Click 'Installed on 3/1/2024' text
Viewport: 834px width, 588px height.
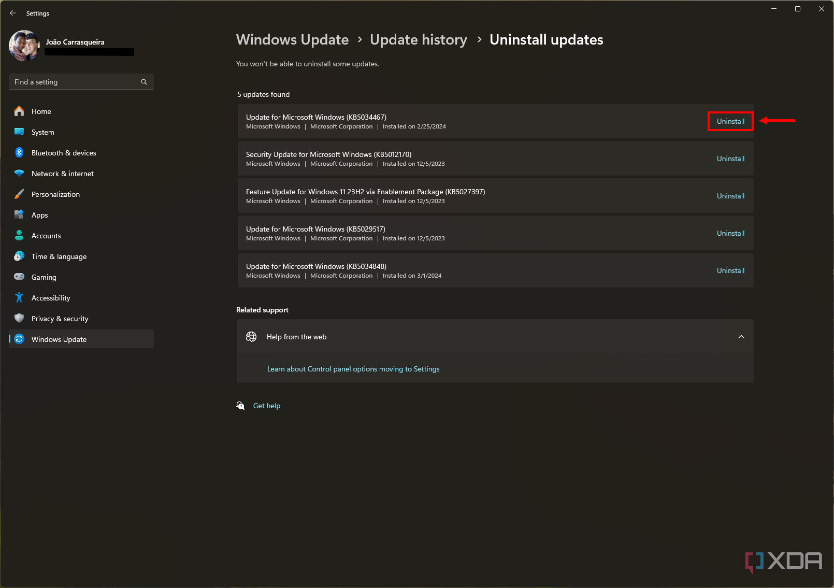pyautogui.click(x=412, y=276)
